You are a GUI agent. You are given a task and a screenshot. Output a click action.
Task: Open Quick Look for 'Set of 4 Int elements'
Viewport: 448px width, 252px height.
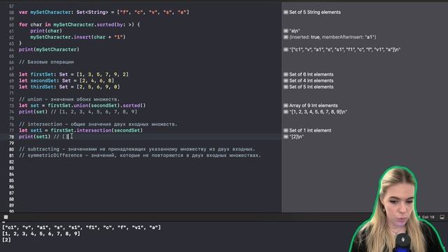click(286, 81)
